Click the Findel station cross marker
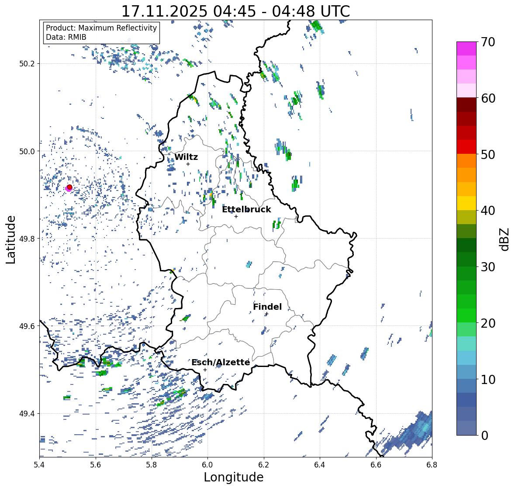The height and width of the screenshot is (488, 515). pyautogui.click(x=267, y=314)
